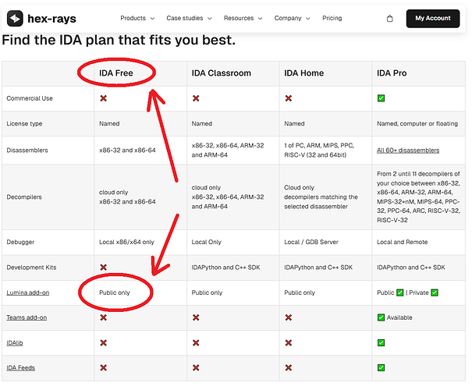Click 'Find the IDA plan' heading

click(119, 40)
